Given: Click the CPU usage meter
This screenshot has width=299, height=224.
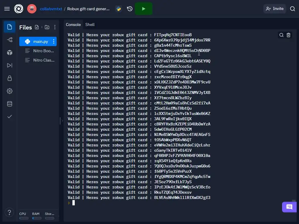Looking at the screenshot, I should pyautogui.click(x=24, y=216).
